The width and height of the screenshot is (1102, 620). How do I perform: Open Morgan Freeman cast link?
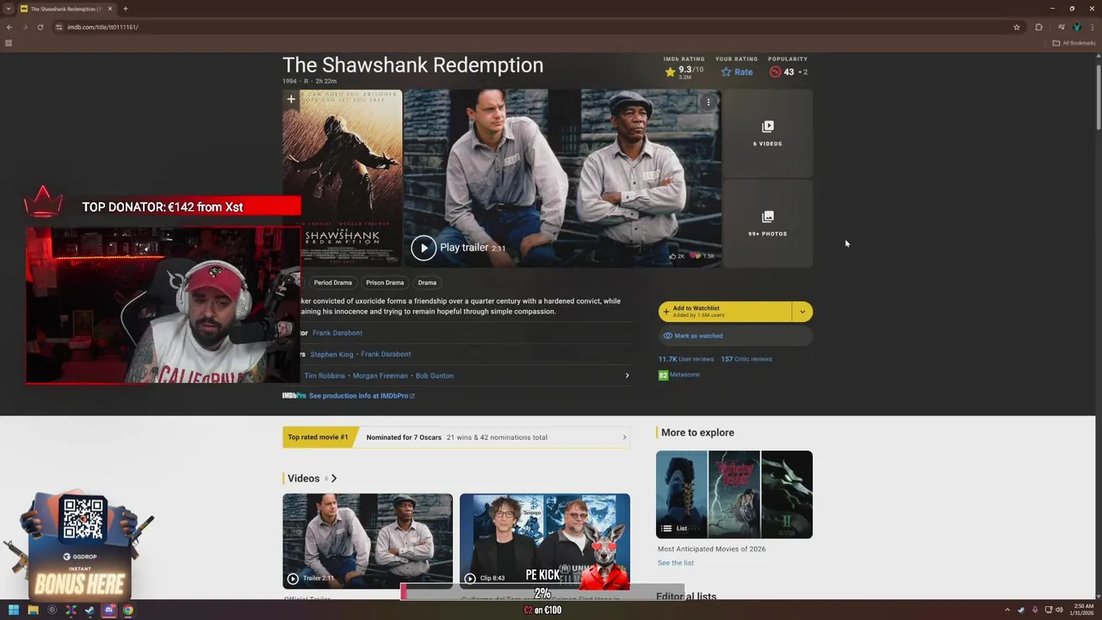[381, 376]
